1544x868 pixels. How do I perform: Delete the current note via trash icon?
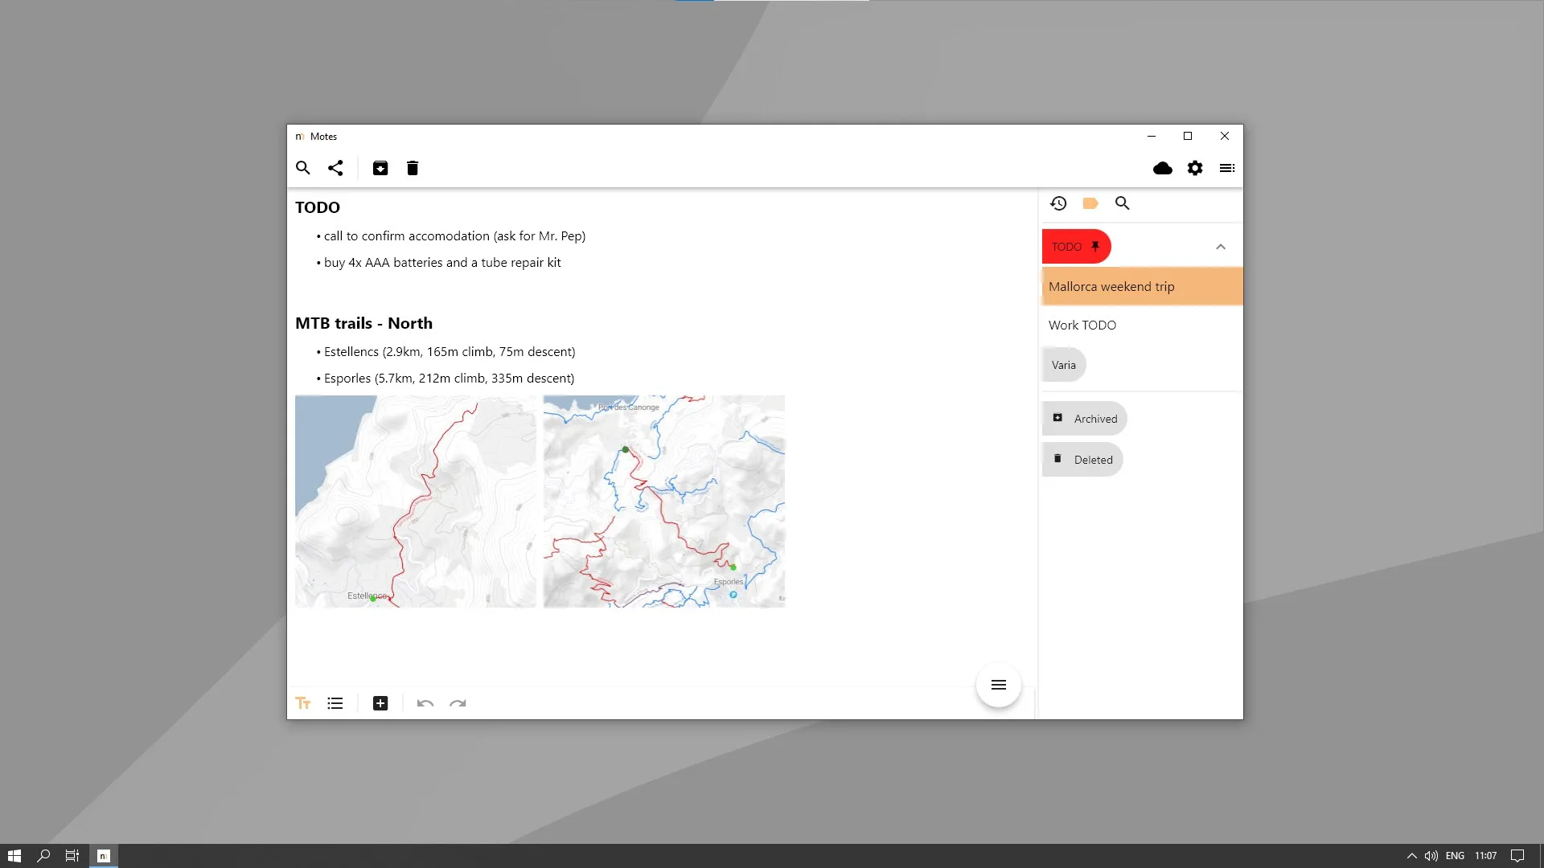pos(413,168)
